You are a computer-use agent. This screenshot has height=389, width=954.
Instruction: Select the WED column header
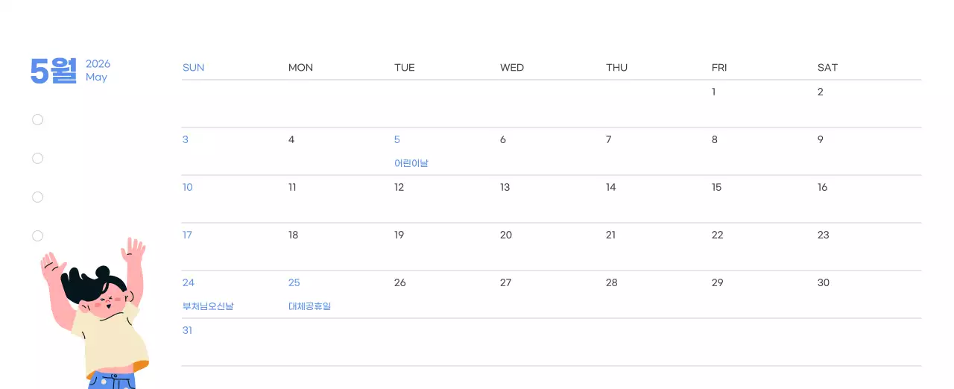(512, 68)
